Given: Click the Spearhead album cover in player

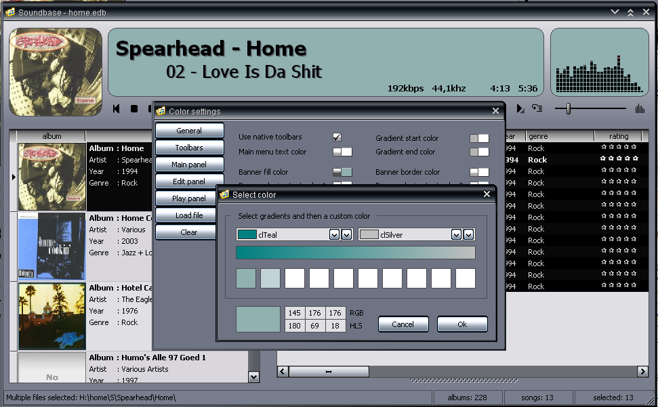Looking at the screenshot, I should click(x=56, y=72).
